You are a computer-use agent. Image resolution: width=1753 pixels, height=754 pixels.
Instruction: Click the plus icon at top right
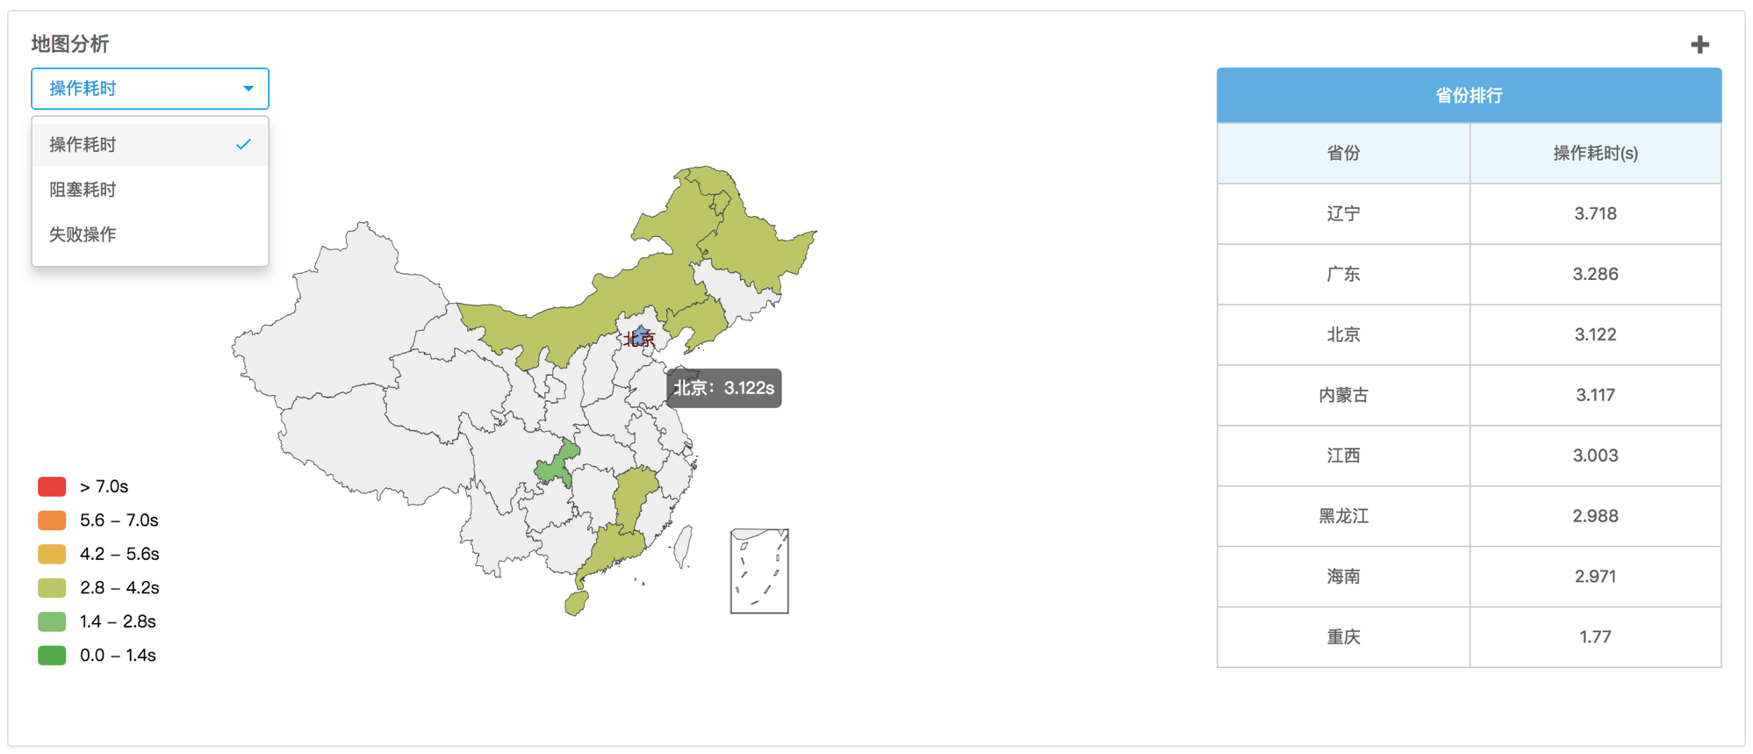[1699, 44]
